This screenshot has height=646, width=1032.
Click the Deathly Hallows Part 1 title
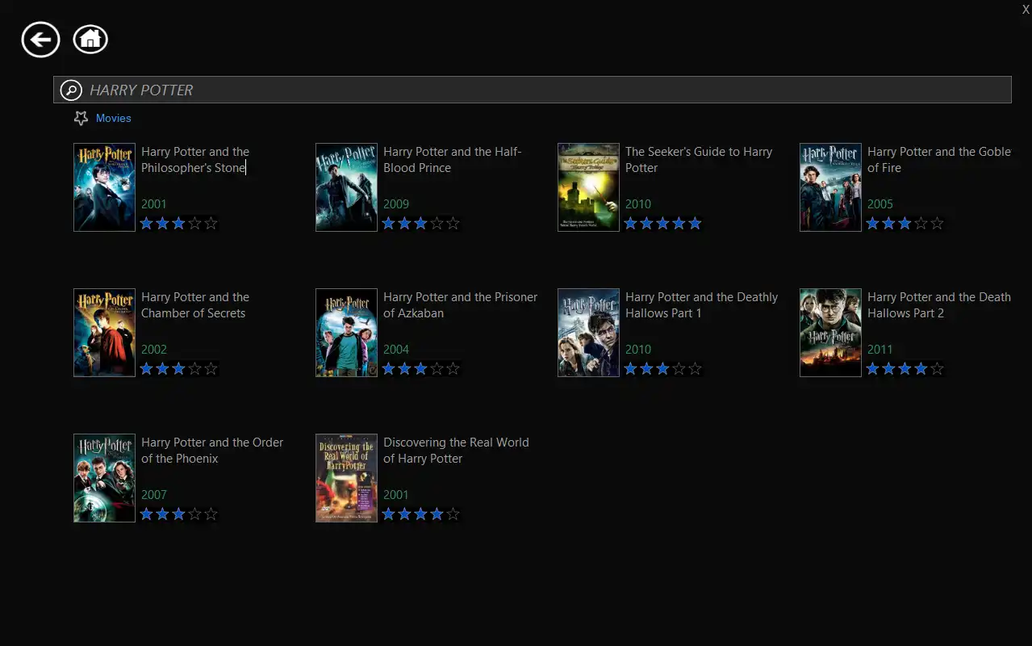(701, 305)
